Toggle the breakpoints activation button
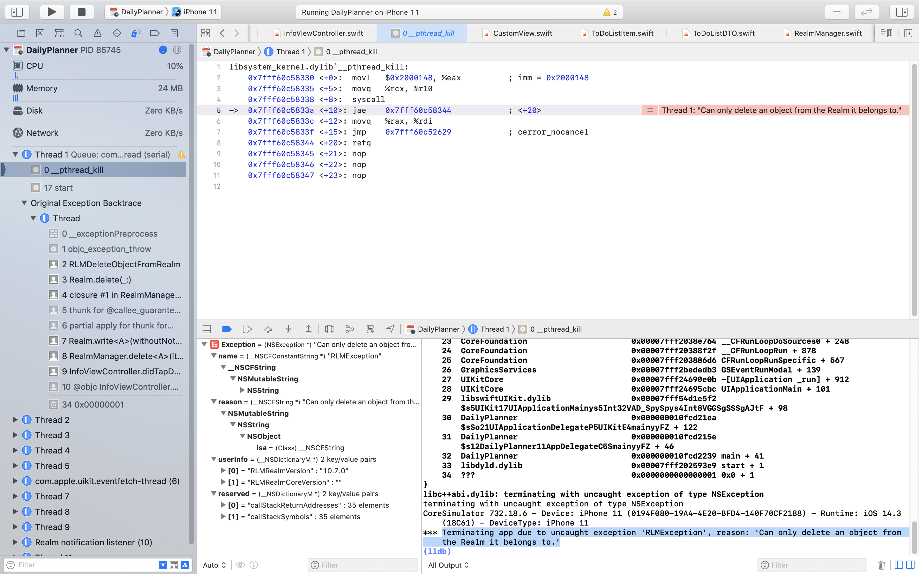 [x=227, y=329]
